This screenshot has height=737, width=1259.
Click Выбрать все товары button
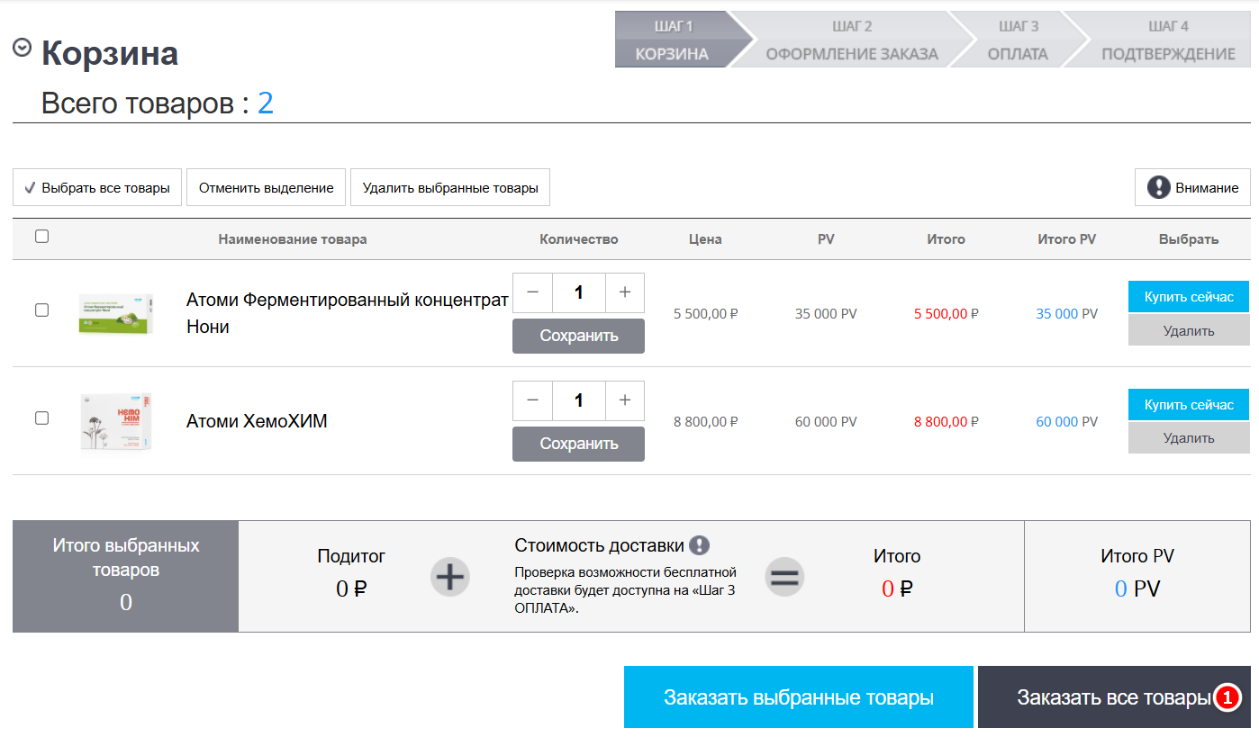(97, 188)
